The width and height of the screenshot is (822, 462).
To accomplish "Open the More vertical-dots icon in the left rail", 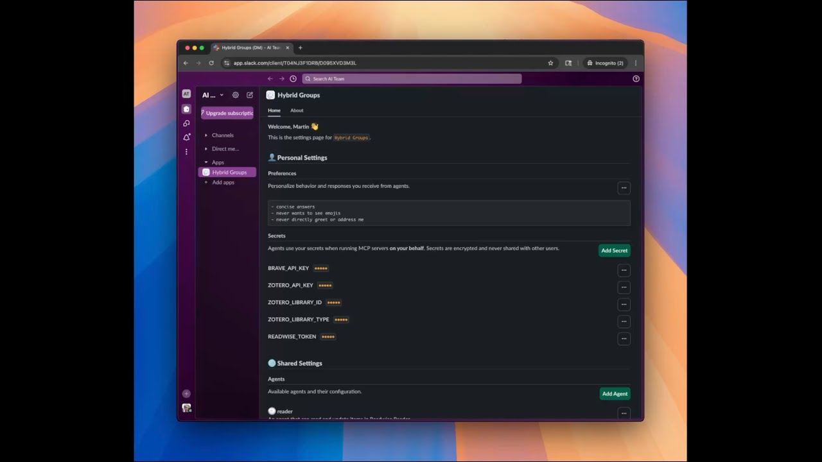I will 186,152.
